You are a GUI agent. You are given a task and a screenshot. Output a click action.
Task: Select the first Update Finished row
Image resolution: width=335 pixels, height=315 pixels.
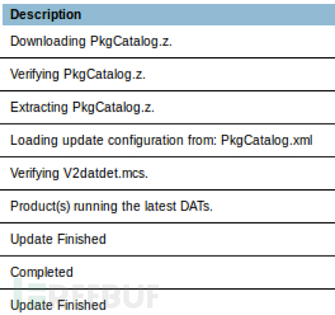coord(167,239)
